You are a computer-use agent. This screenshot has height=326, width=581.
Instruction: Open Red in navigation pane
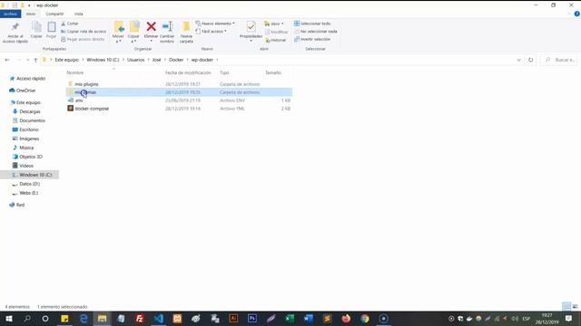click(x=20, y=206)
